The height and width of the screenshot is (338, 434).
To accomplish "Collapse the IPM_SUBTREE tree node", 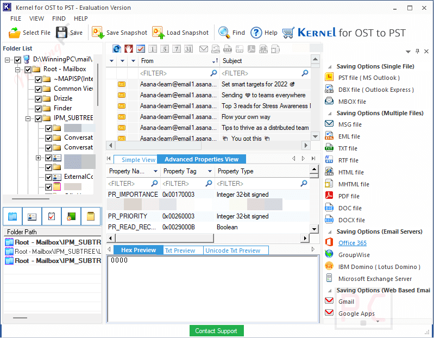I will click(x=28, y=119).
